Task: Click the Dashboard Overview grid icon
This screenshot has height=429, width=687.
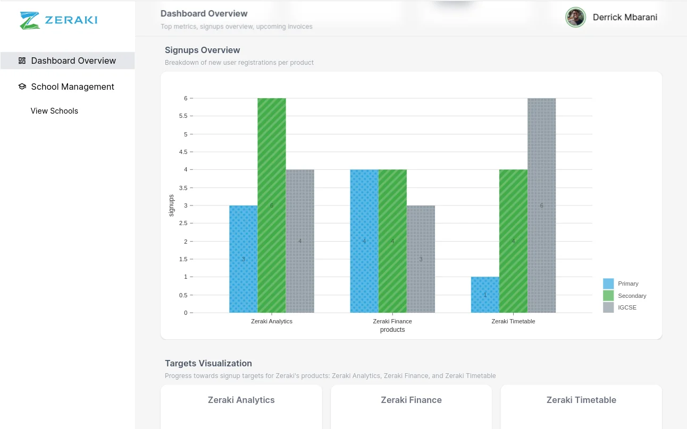Action: 22,61
